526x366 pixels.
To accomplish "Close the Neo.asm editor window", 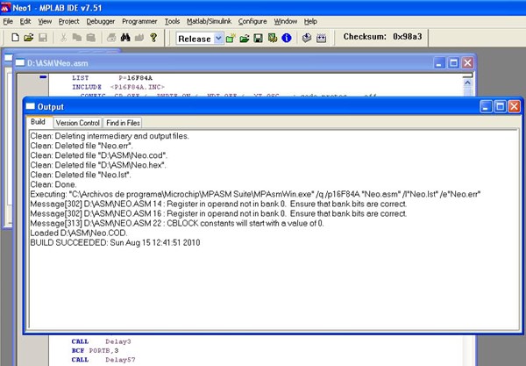I will pyautogui.click(x=467, y=63).
